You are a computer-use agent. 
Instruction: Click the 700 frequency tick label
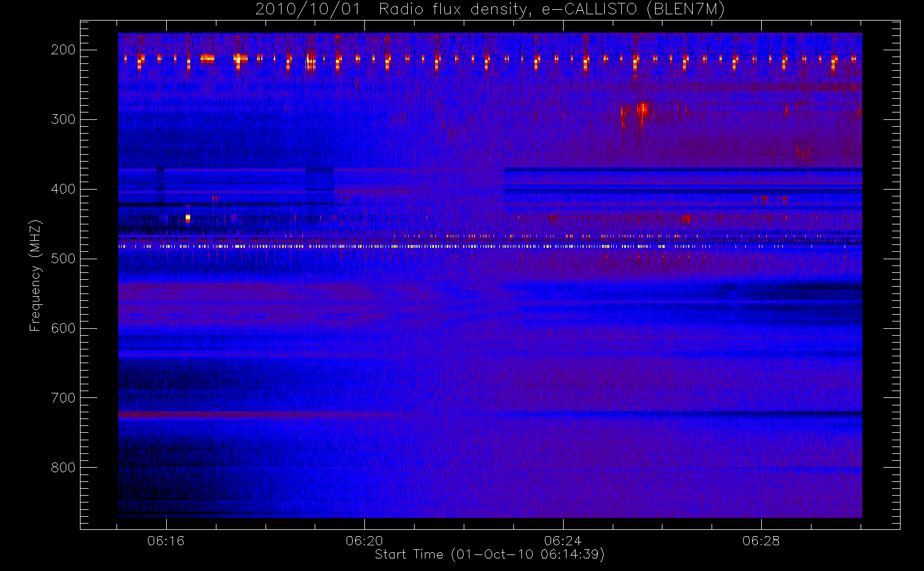[x=63, y=398]
